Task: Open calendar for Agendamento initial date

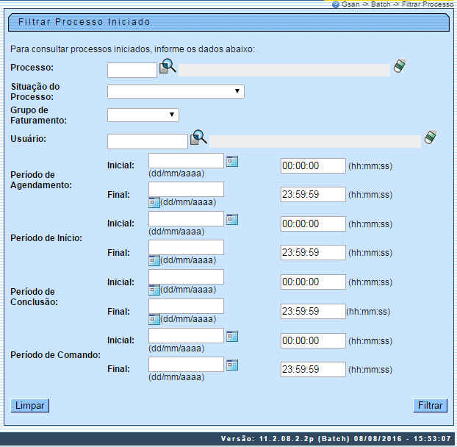Action: tap(232, 160)
